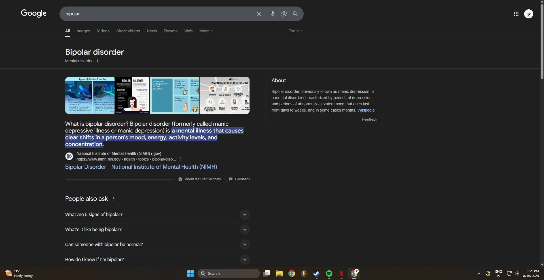Switch to the Images tab
Image resolution: width=544 pixels, height=280 pixels.
tap(83, 31)
